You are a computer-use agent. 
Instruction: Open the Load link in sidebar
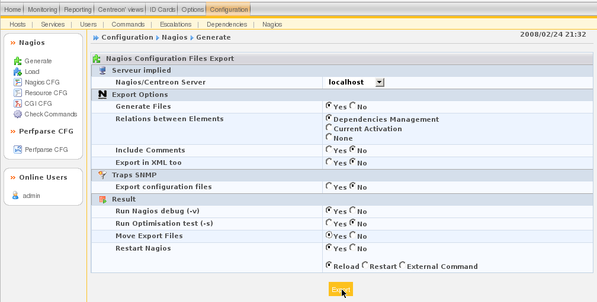pos(32,72)
